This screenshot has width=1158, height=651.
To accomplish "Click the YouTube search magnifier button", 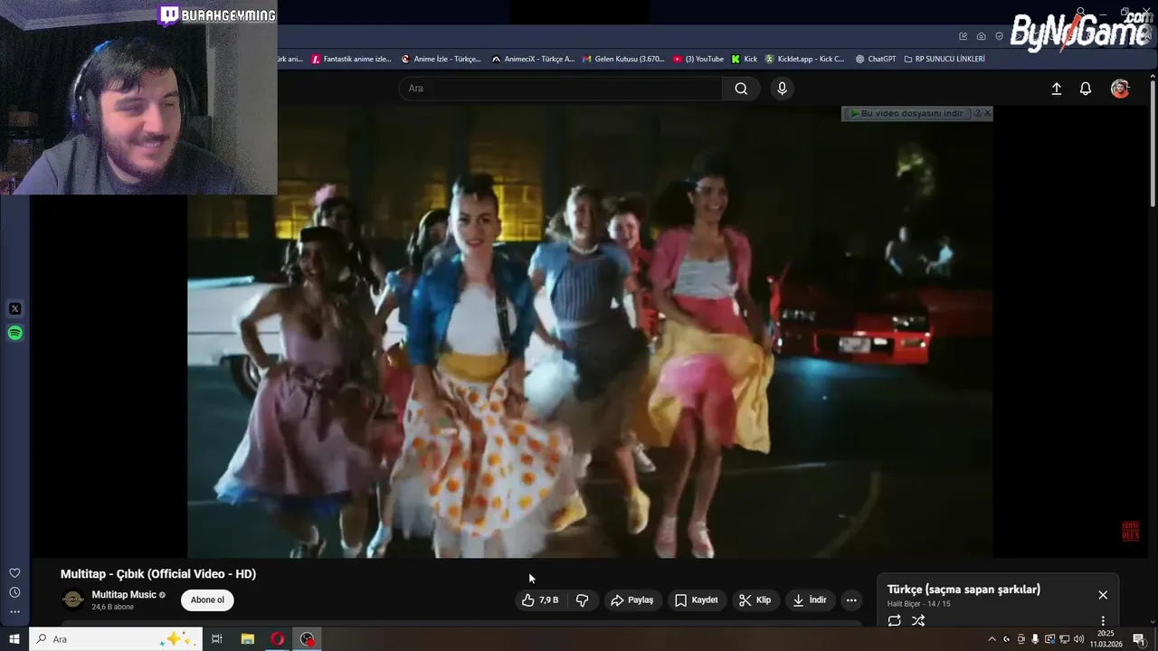I will pos(741,89).
